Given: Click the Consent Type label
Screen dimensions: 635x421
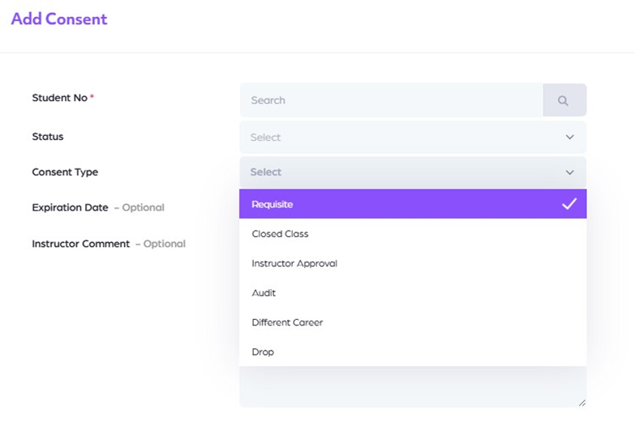Looking at the screenshot, I should point(65,172).
